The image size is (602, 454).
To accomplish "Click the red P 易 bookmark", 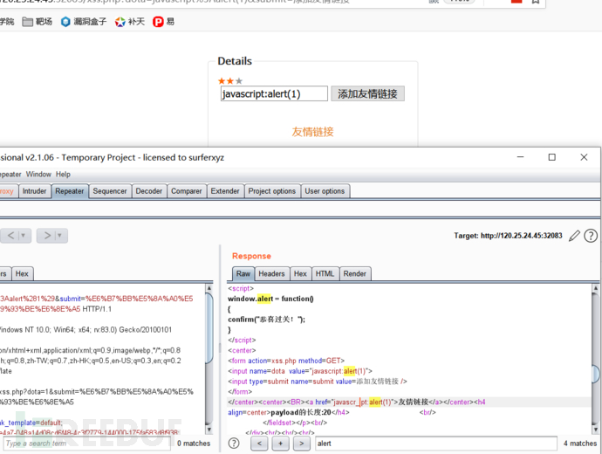I will tap(163, 22).
